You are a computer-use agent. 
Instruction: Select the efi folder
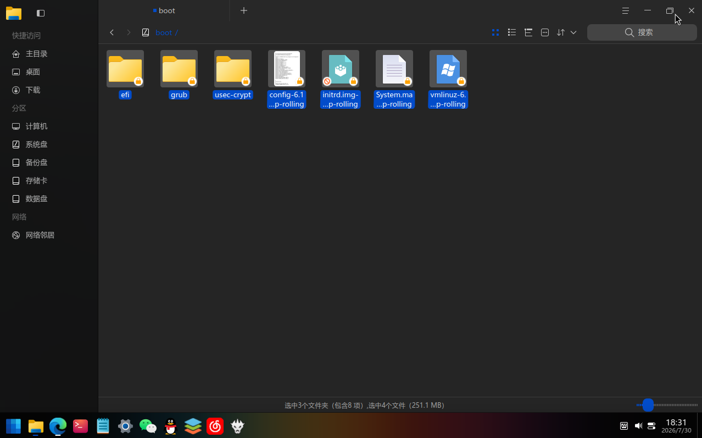pyautogui.click(x=125, y=69)
